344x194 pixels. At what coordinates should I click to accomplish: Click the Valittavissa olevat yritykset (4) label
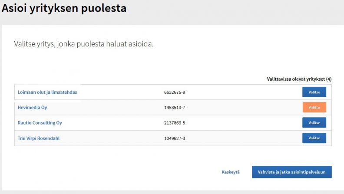coord(299,79)
